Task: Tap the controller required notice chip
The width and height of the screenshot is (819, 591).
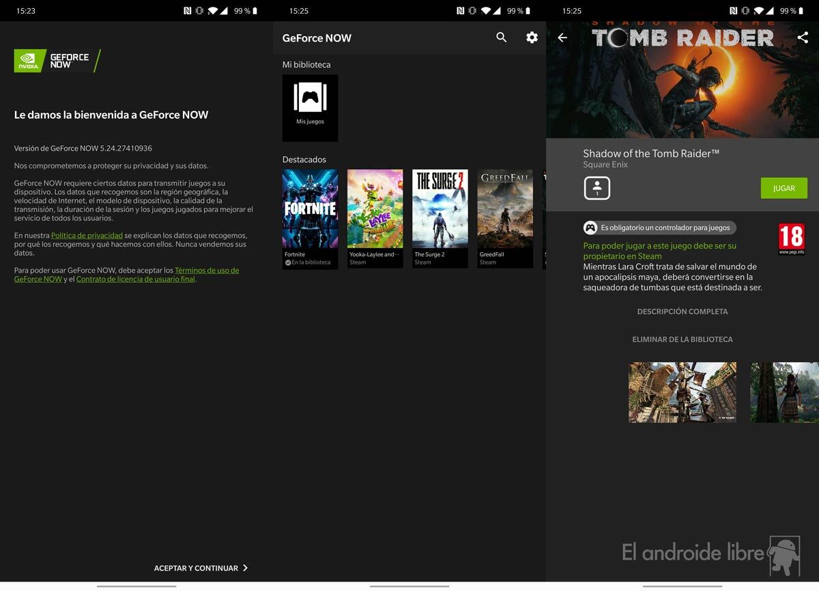Action: [x=659, y=228]
